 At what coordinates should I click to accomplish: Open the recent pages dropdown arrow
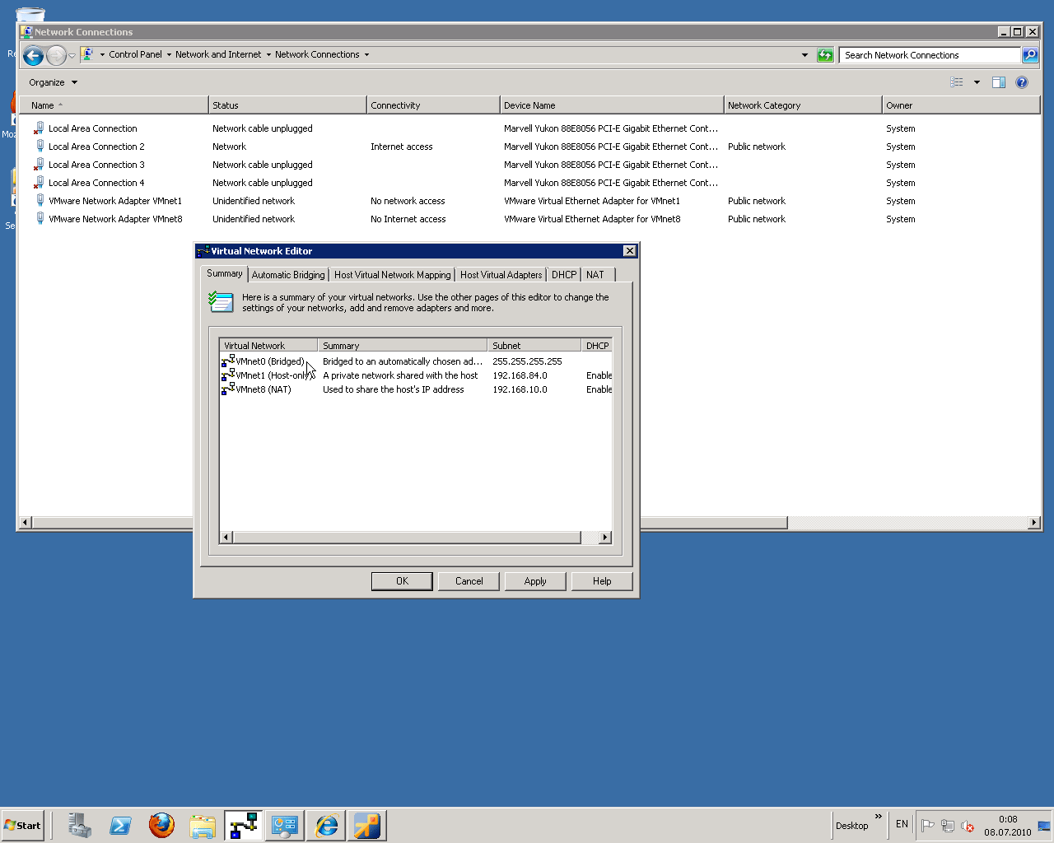(72, 56)
